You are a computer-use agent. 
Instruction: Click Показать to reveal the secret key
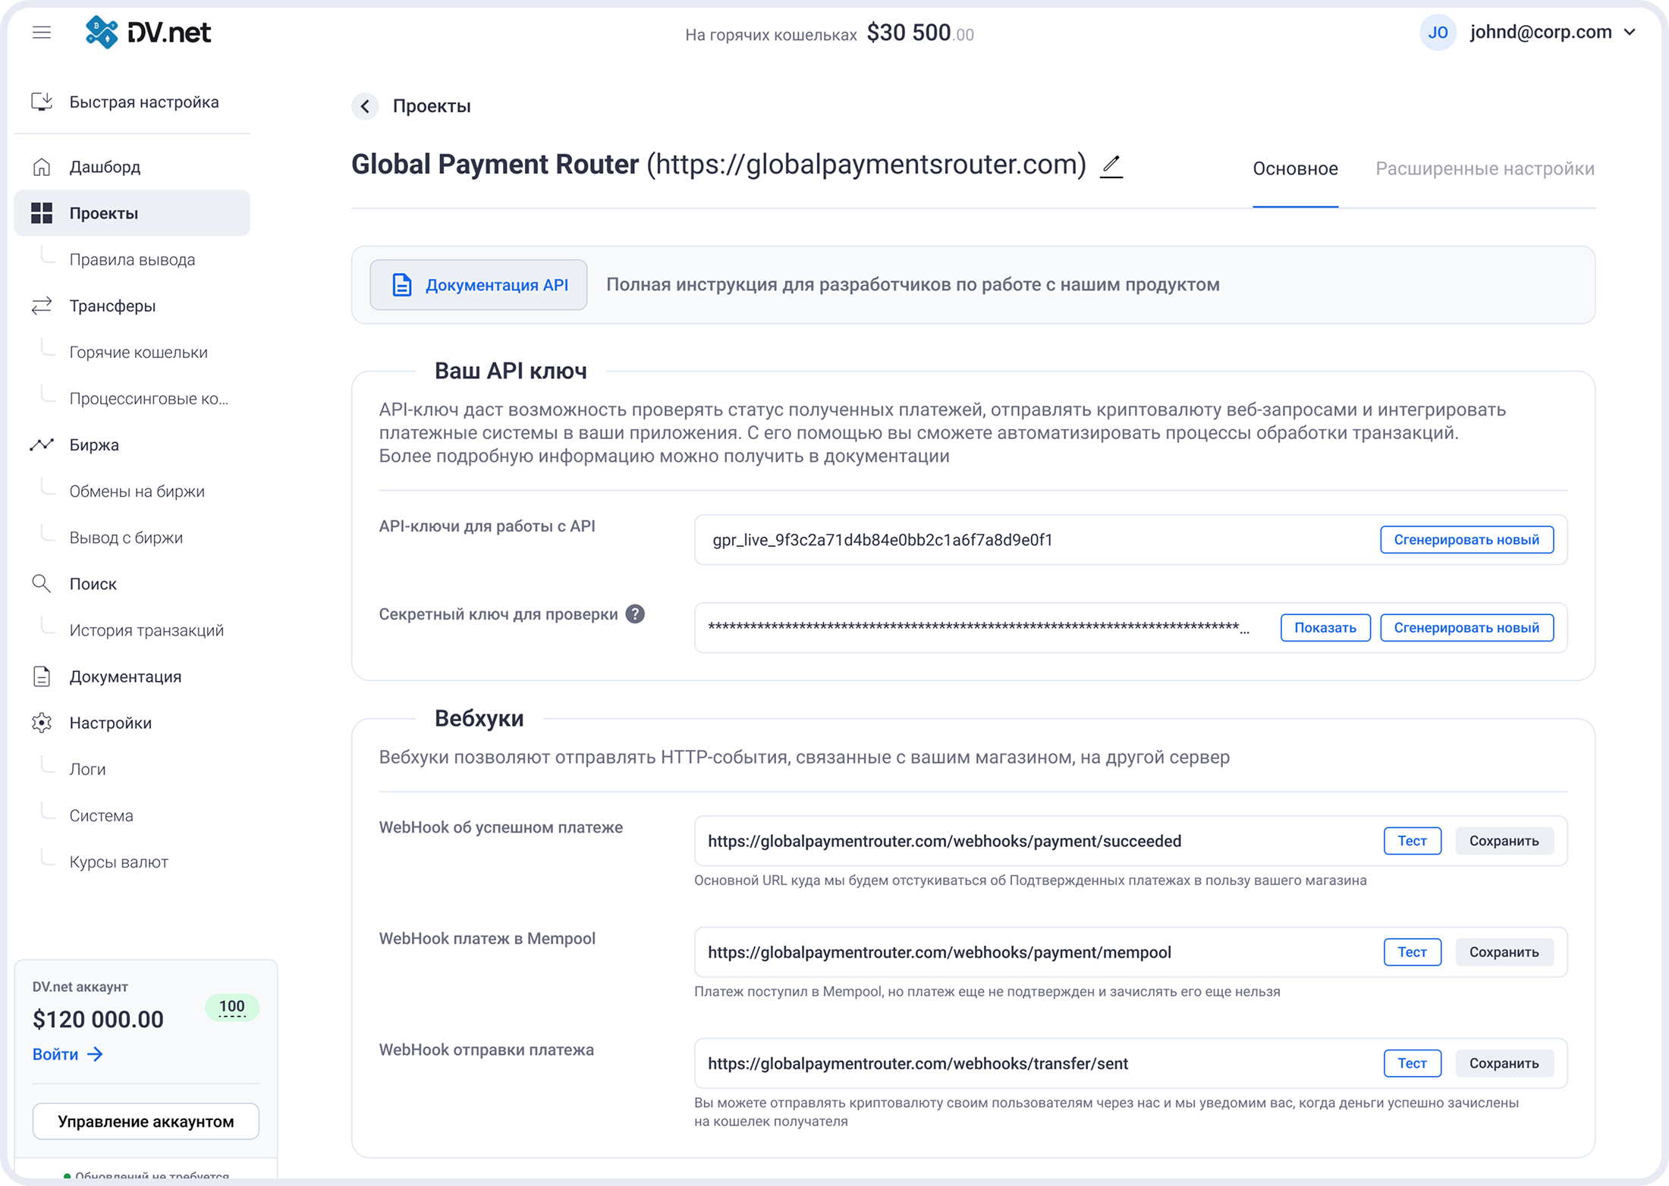(1325, 628)
